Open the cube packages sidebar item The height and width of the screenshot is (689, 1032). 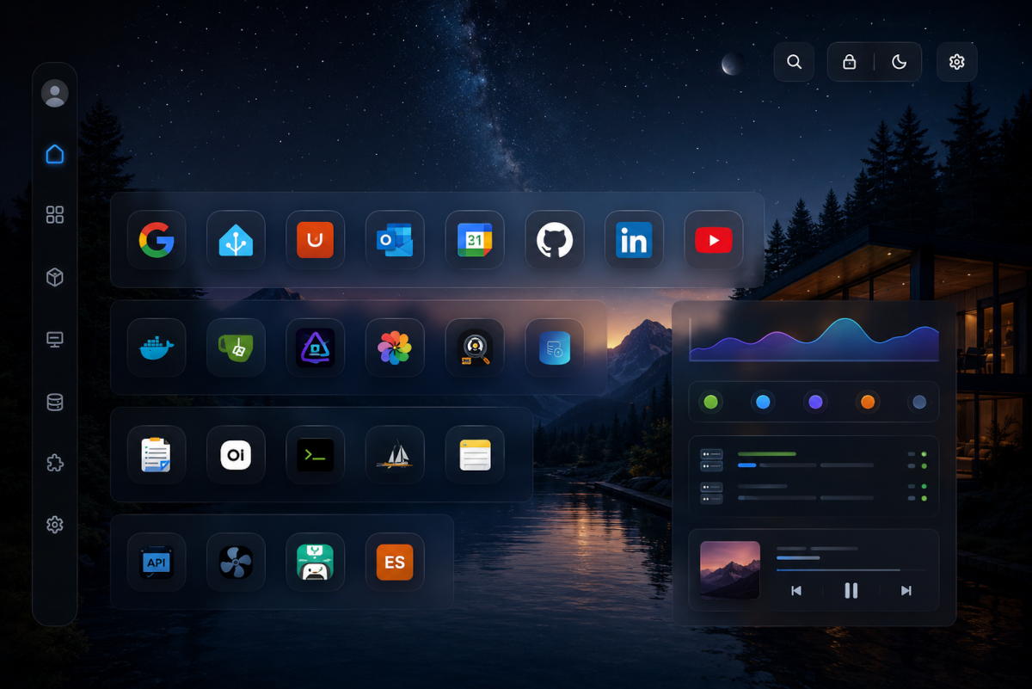[55, 277]
